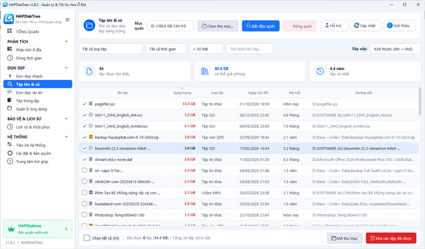Image resolution: width=425 pixels, height=249 pixels.
Task: Open Tất cả thời gian dropdown
Action: (x=166, y=49)
